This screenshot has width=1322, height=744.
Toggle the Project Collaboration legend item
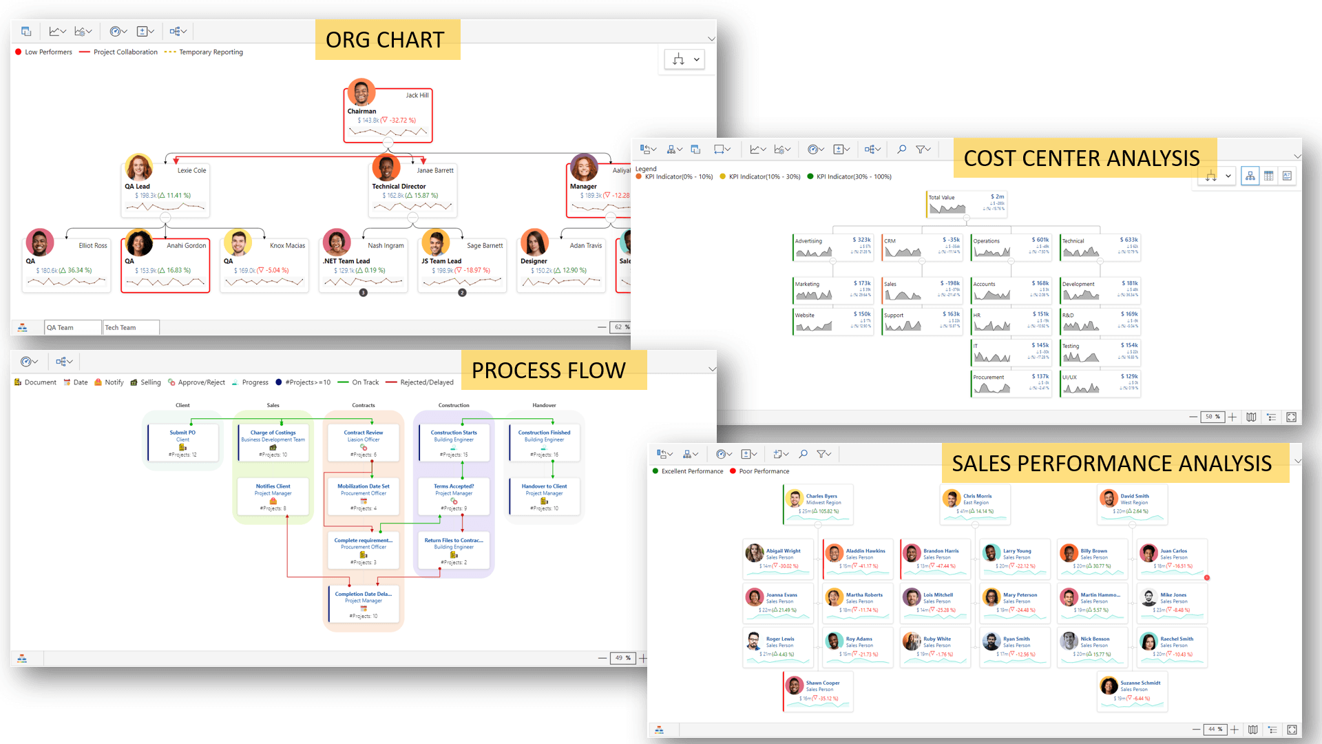118,52
